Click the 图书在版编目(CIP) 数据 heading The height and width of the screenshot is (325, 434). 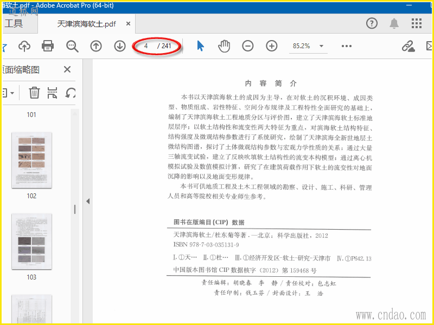click(x=209, y=222)
